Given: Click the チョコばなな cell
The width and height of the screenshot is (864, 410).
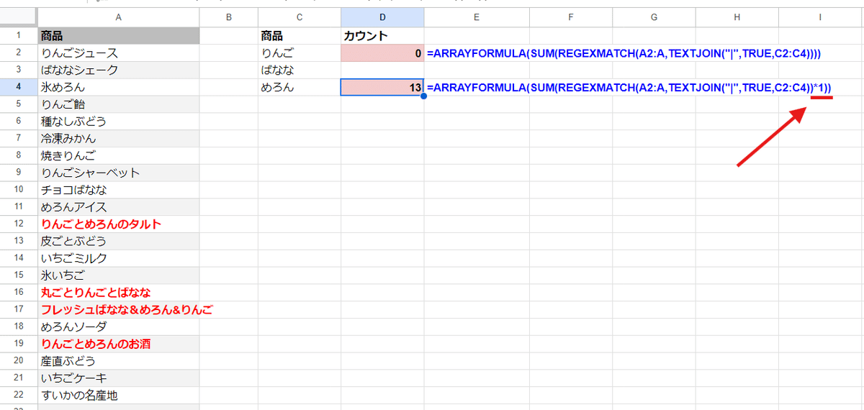Looking at the screenshot, I should [x=119, y=190].
